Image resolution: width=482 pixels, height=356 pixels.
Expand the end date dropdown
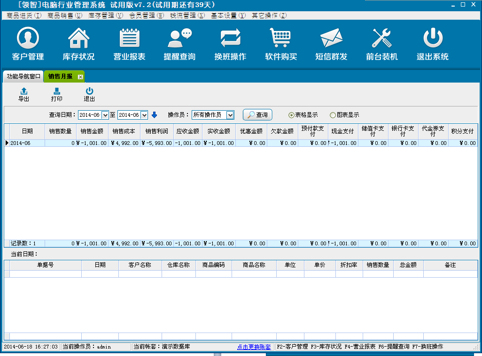coord(144,115)
